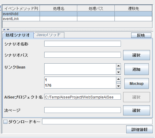Click 選択 button for 次ページ
Screen dimensions: 155x138
coord(136,110)
